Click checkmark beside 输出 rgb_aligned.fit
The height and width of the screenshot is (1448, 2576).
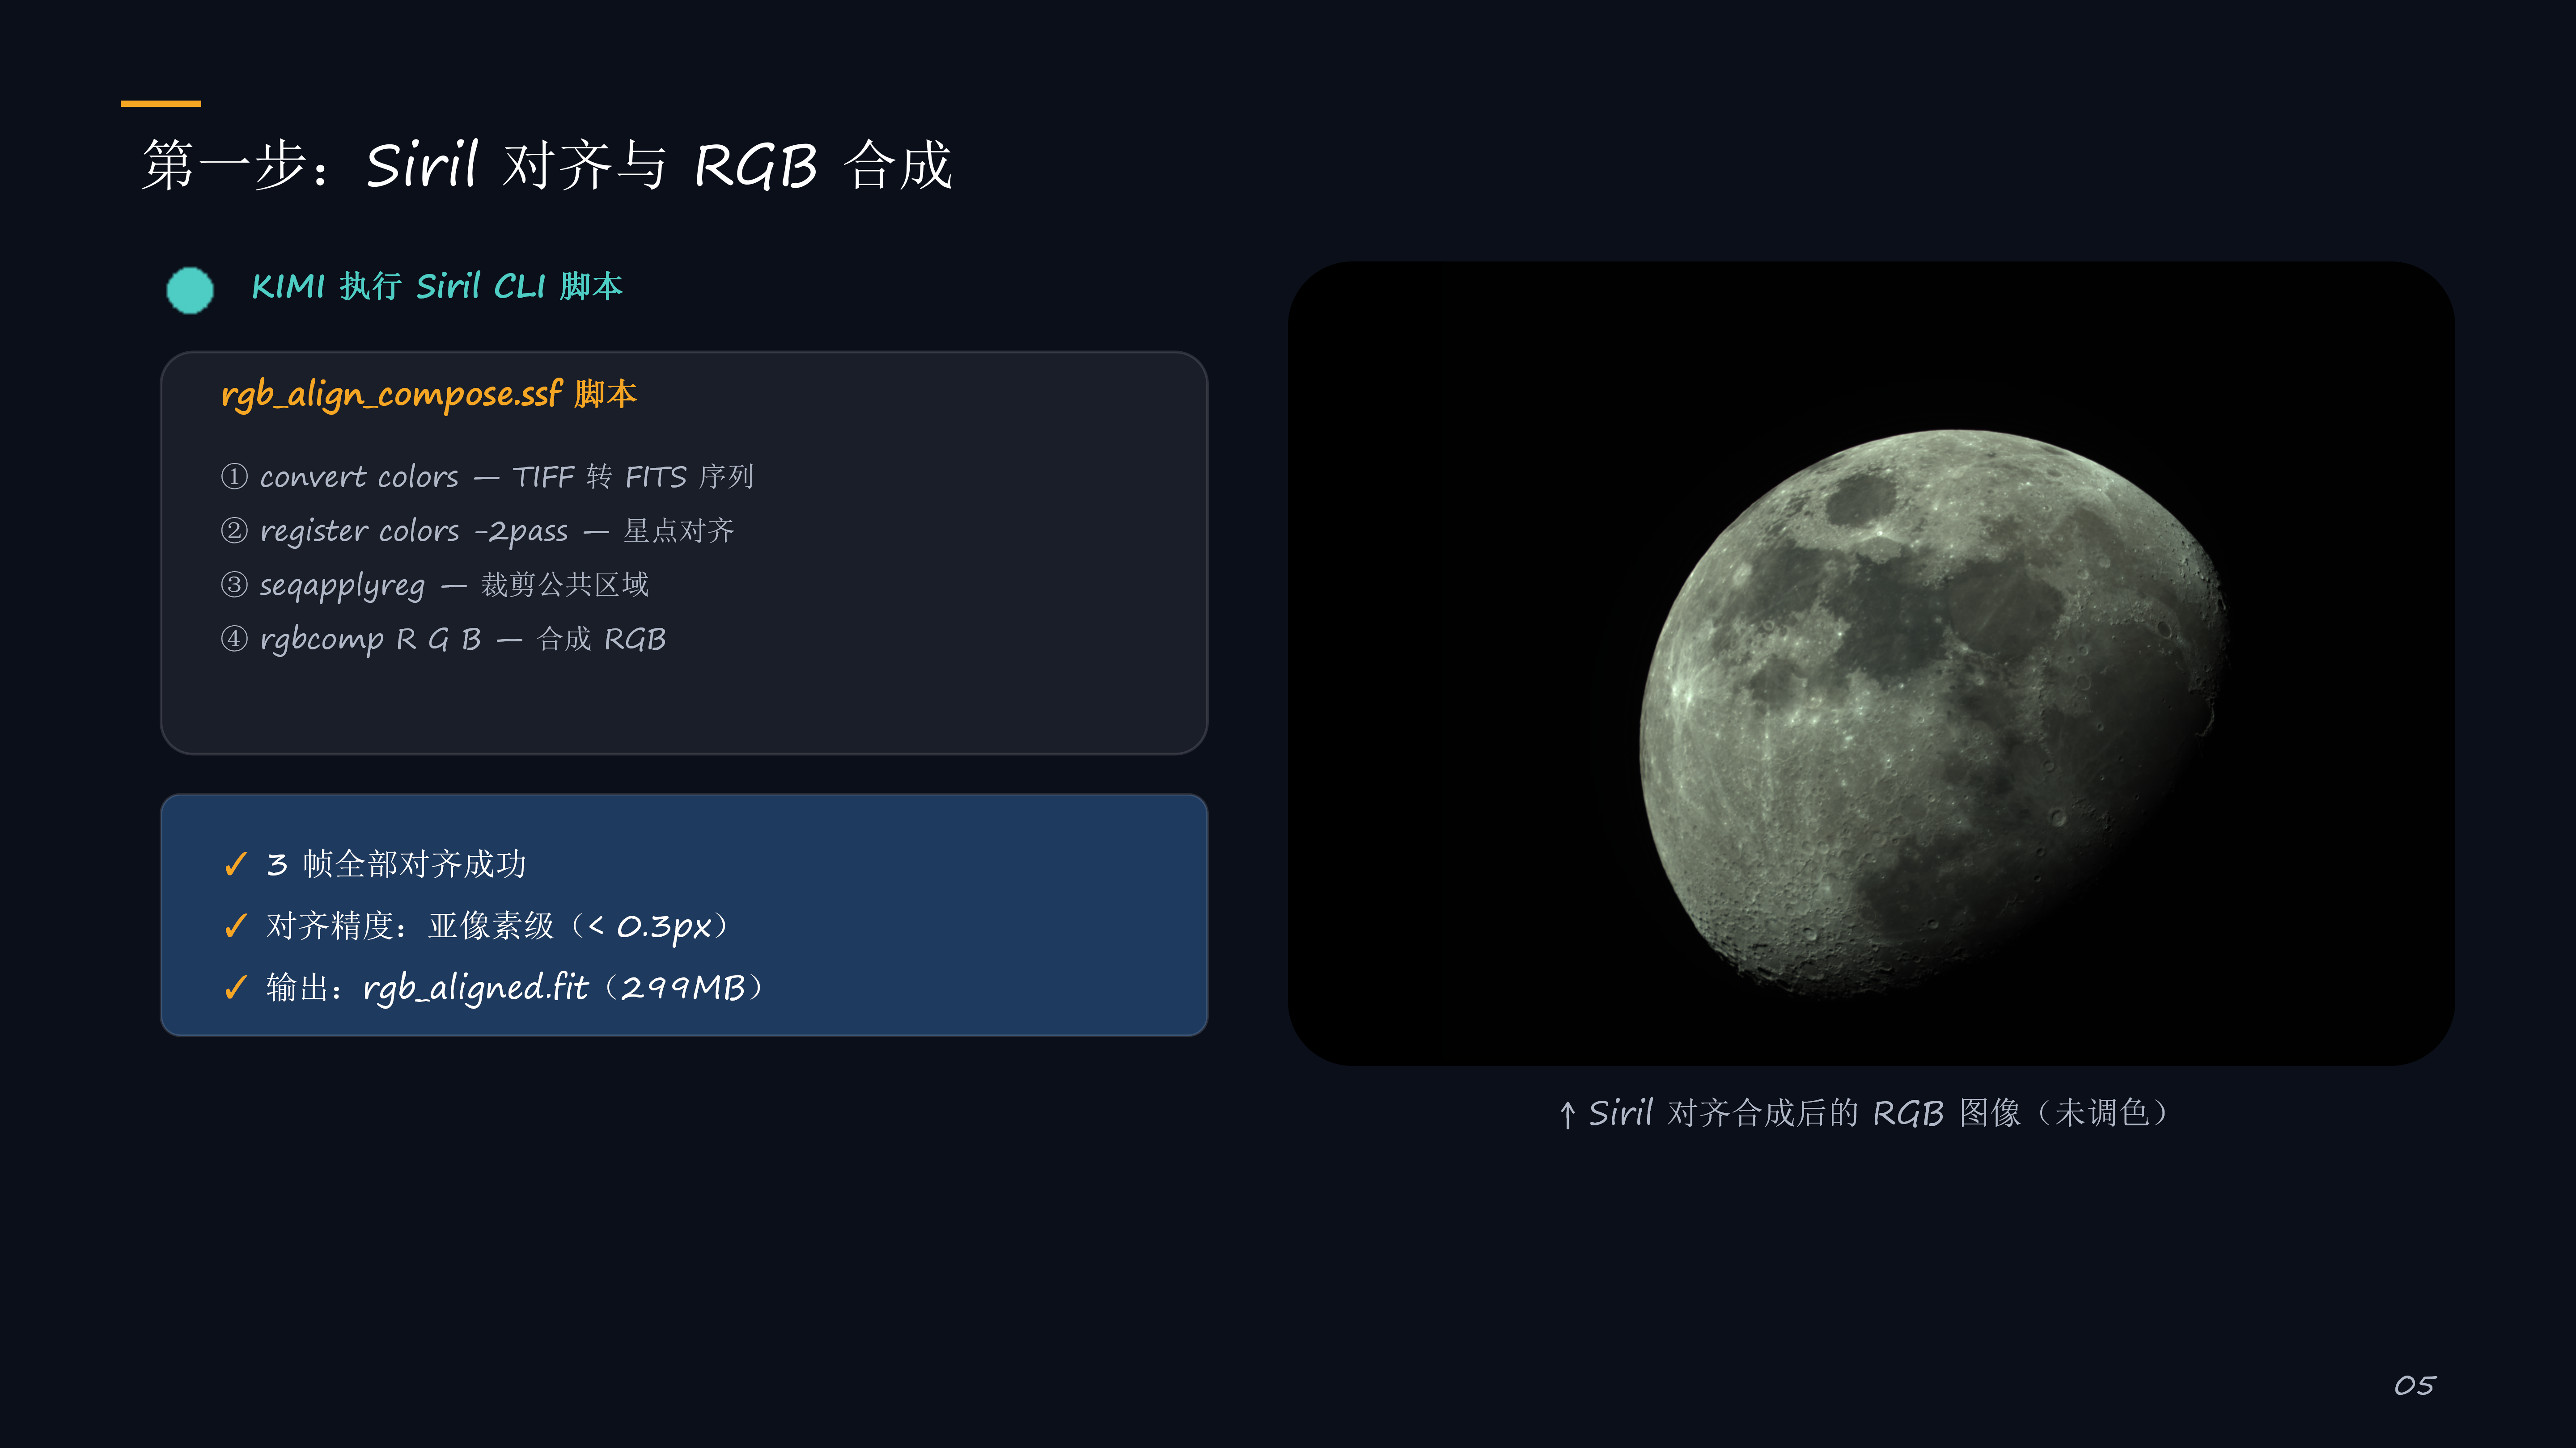[x=236, y=988]
